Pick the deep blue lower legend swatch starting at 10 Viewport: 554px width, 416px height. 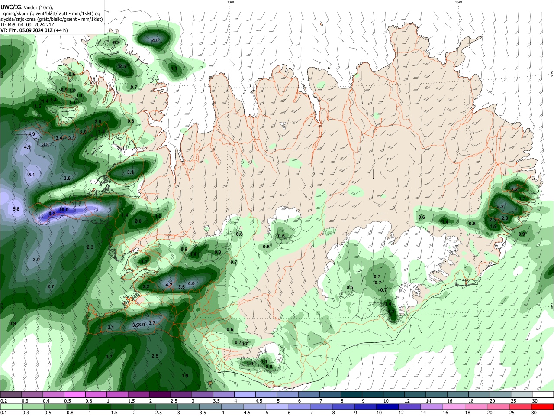pyautogui.click(x=388, y=407)
